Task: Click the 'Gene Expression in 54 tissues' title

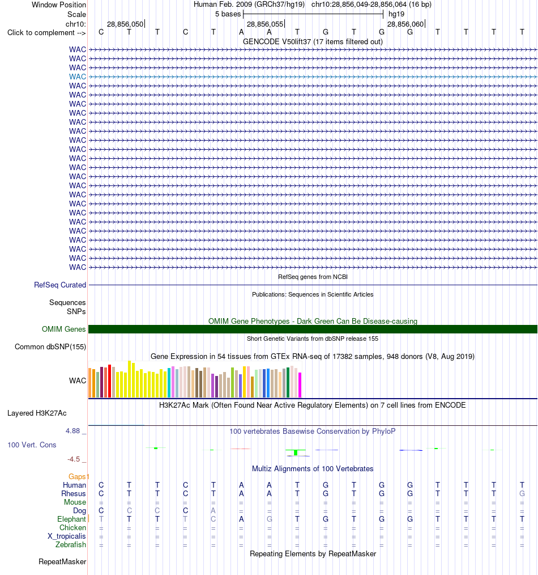Action: click(313, 357)
